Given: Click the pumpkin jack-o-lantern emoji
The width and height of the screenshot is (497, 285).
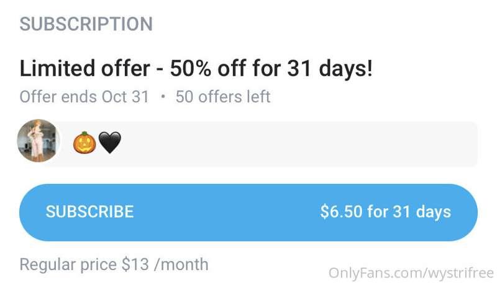Looking at the screenshot, I should 84,142.
